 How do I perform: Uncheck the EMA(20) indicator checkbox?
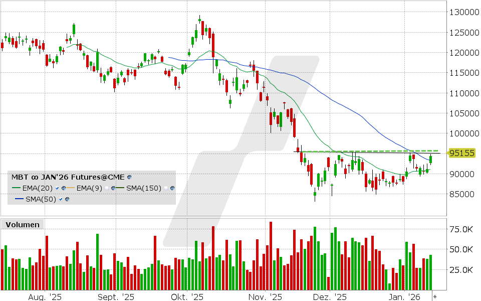(x=57, y=188)
